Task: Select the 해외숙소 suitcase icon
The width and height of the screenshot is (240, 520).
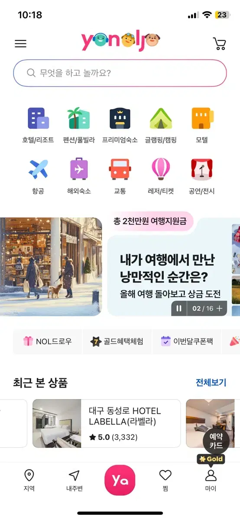Action: pyautogui.click(x=78, y=169)
